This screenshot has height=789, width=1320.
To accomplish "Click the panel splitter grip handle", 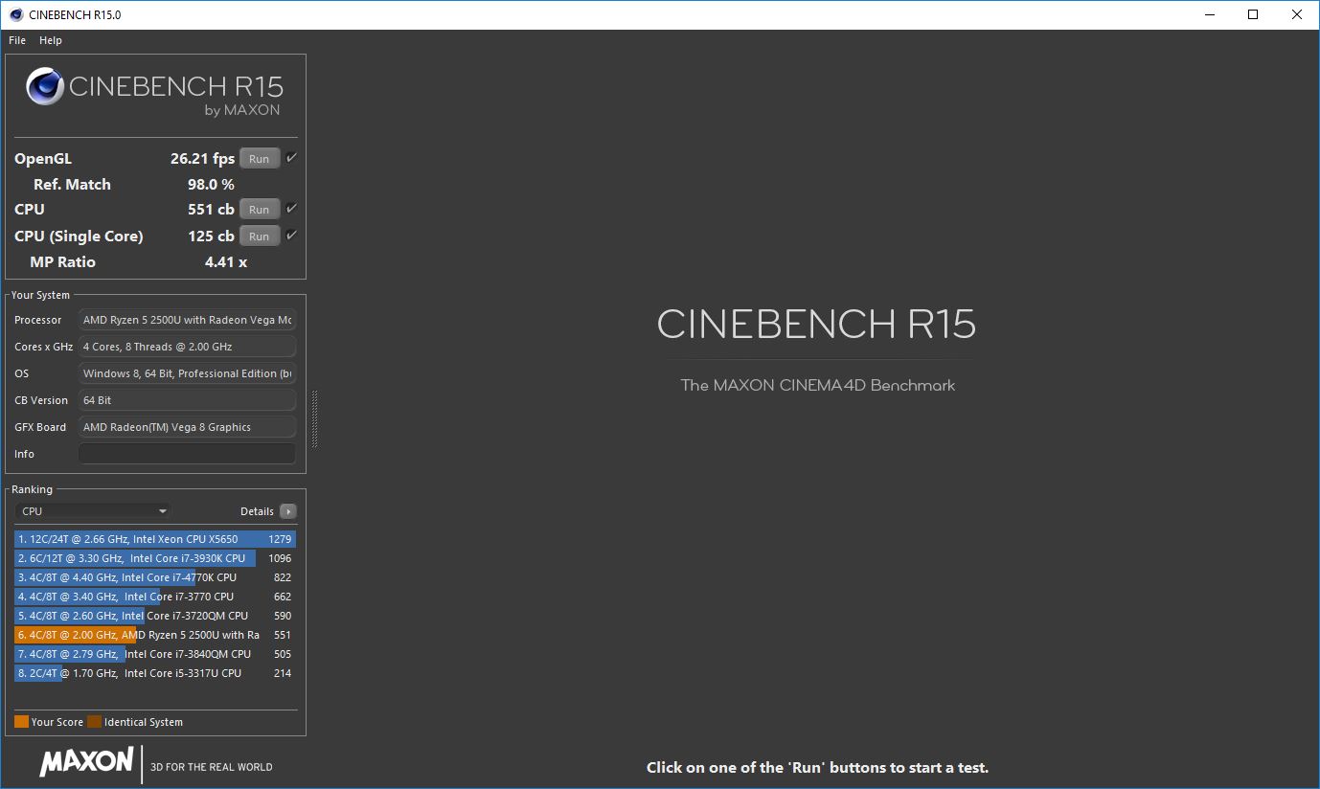I will tap(314, 418).
